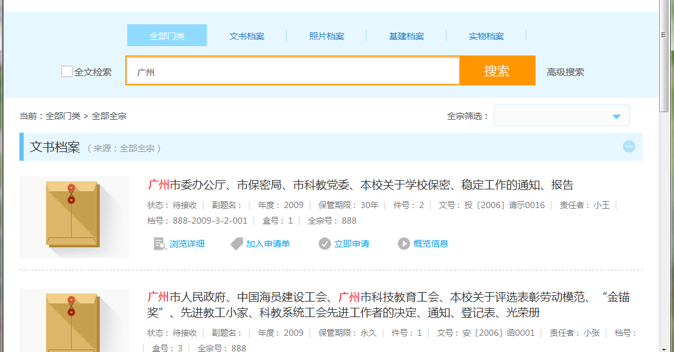Image resolution: width=674 pixels, height=352 pixels.
Task: Click the folder thumbnail of the 市人民政府 record
Action: [x=74, y=320]
